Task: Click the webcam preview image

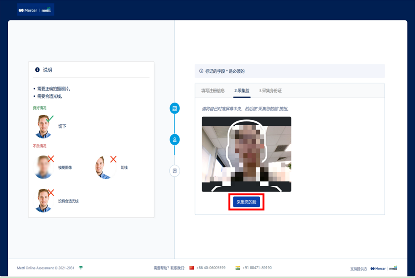Action: click(247, 154)
